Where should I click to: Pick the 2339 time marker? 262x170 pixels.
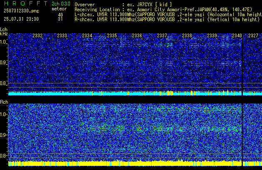pos(212,36)
